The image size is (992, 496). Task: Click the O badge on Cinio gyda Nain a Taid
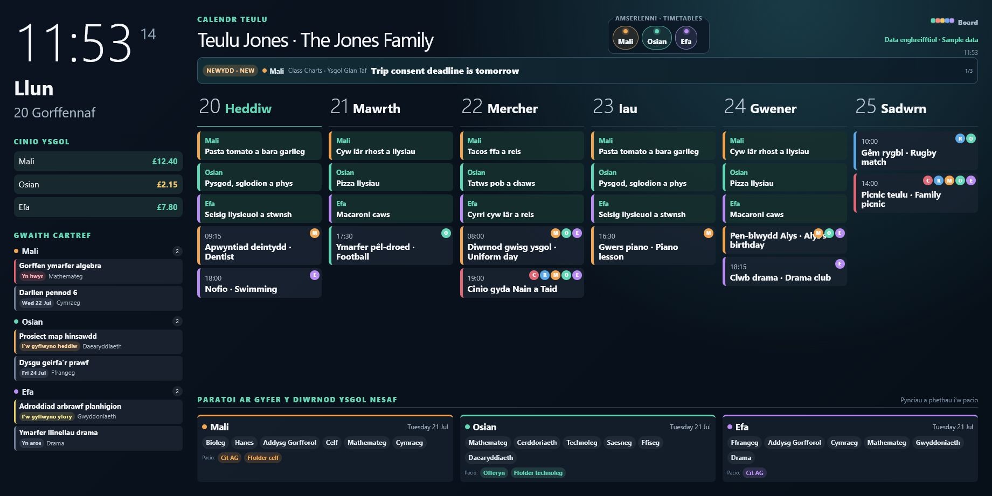coord(566,275)
